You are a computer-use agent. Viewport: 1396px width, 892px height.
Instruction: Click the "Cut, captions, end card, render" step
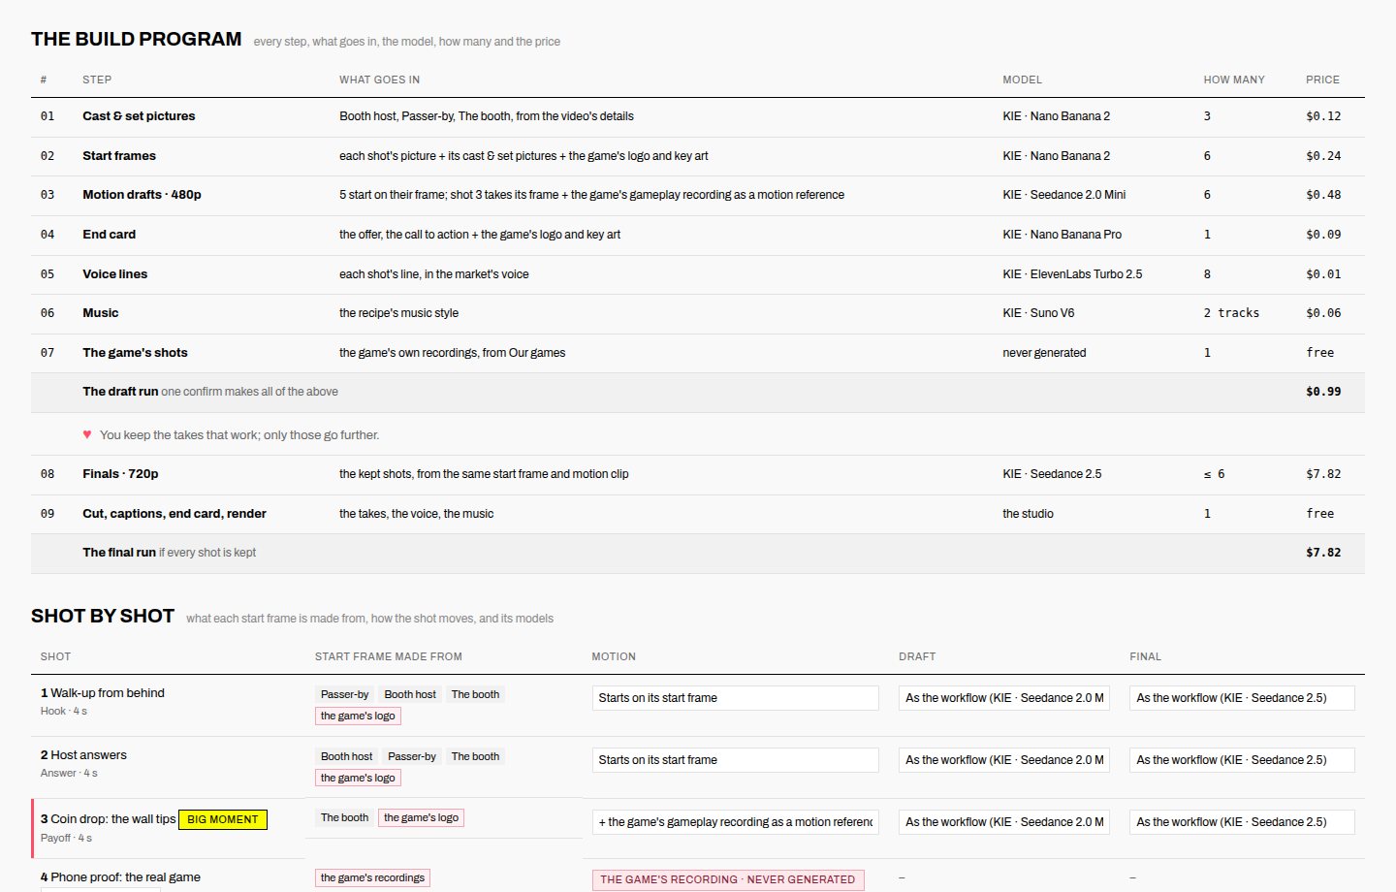(x=174, y=514)
